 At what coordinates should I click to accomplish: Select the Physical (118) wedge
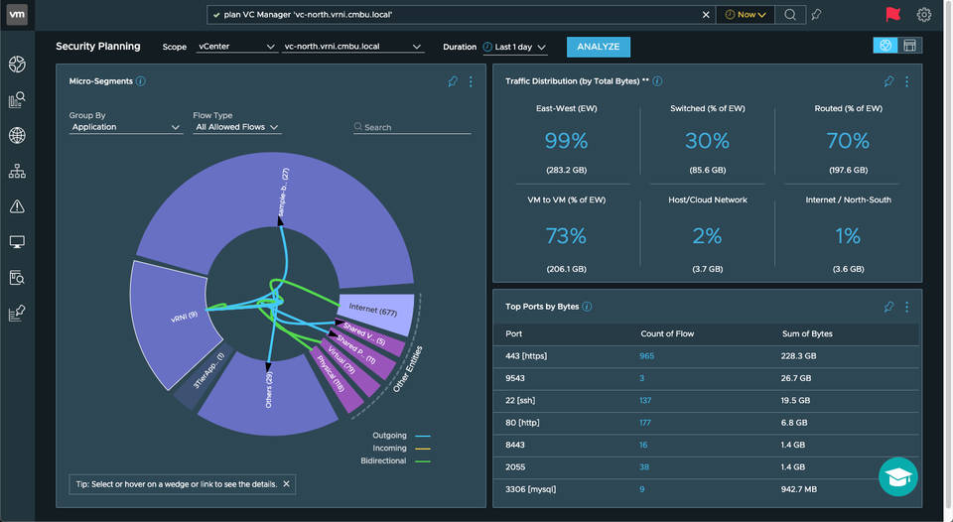click(x=338, y=383)
